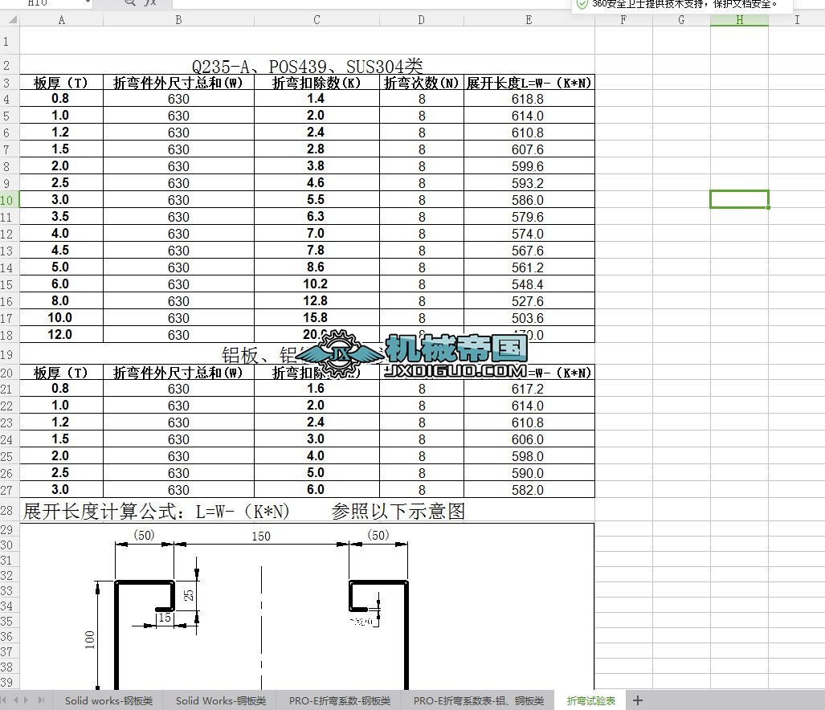Image resolution: width=825 pixels, height=710 pixels.
Task: Select the formula text 展开长度计算公式：L=W-（K*N）
Action: tap(157, 511)
